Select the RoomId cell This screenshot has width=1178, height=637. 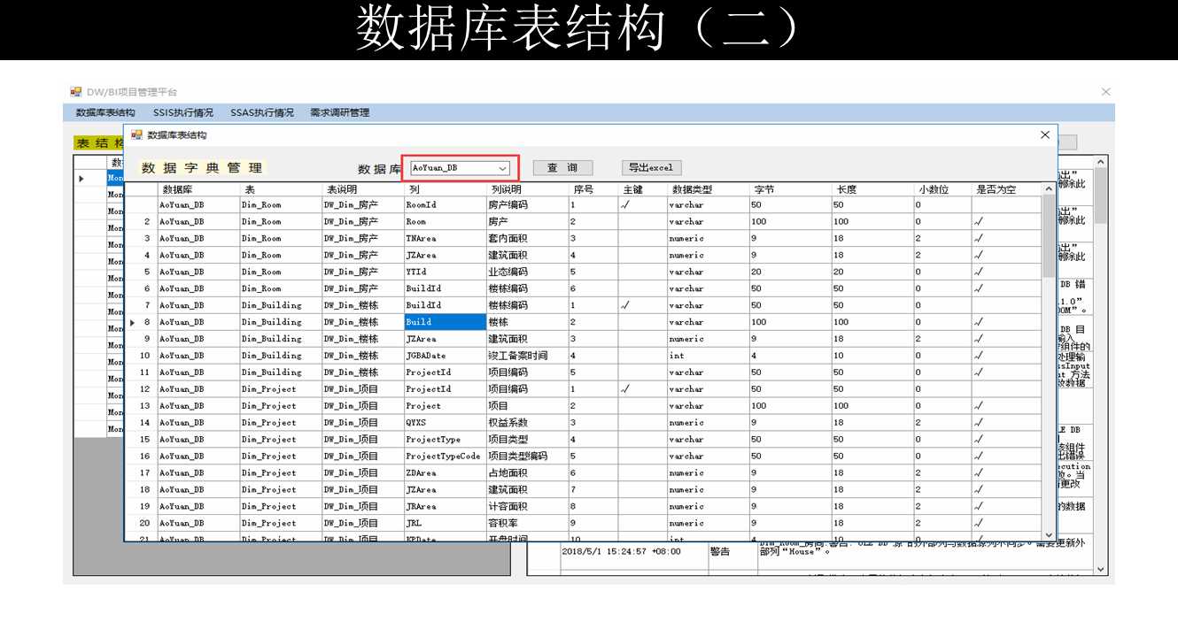(445, 204)
